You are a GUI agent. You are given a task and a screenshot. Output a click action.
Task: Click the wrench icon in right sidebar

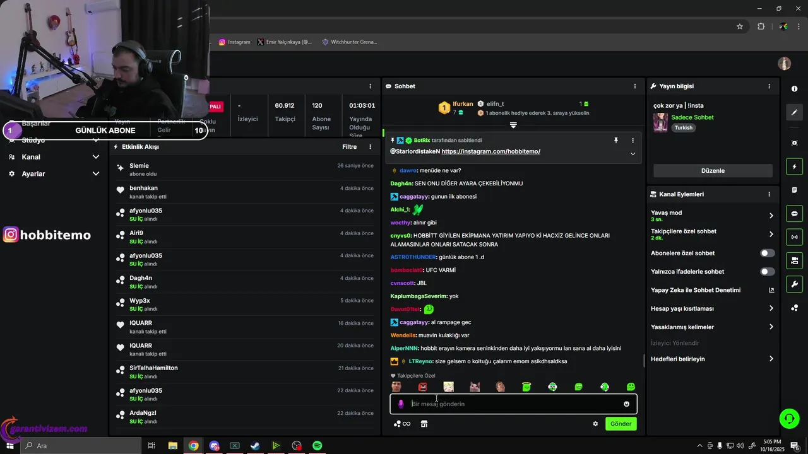click(794, 284)
